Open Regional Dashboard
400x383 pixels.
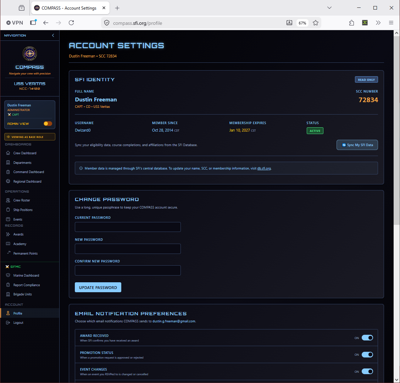[x=27, y=182]
